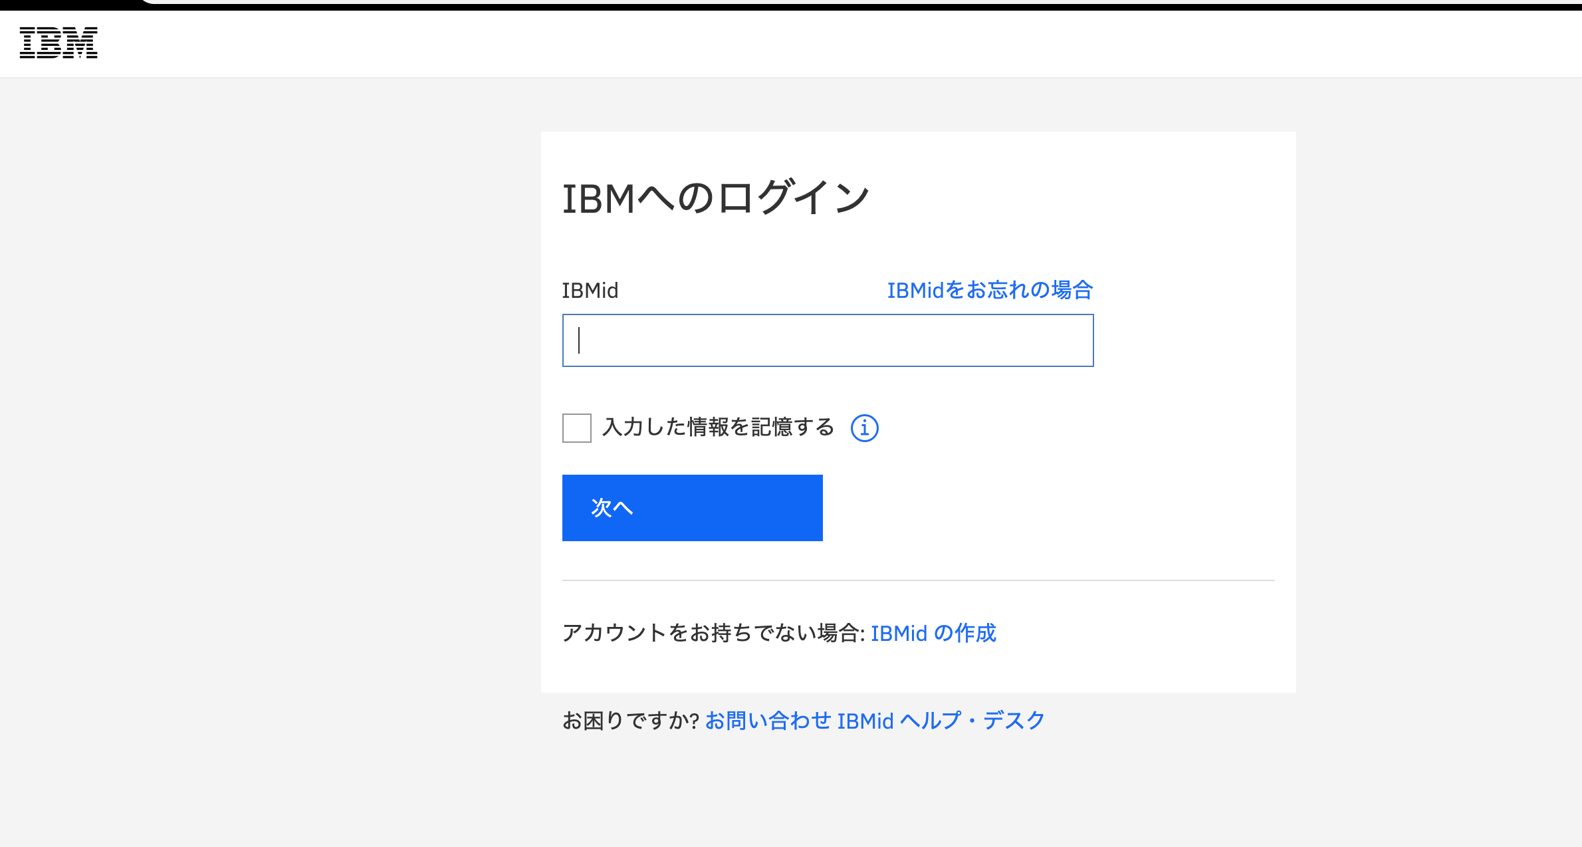The width and height of the screenshot is (1582, 847).
Task: Click アカウントをお持ちでない場合 text
Action: (x=713, y=633)
